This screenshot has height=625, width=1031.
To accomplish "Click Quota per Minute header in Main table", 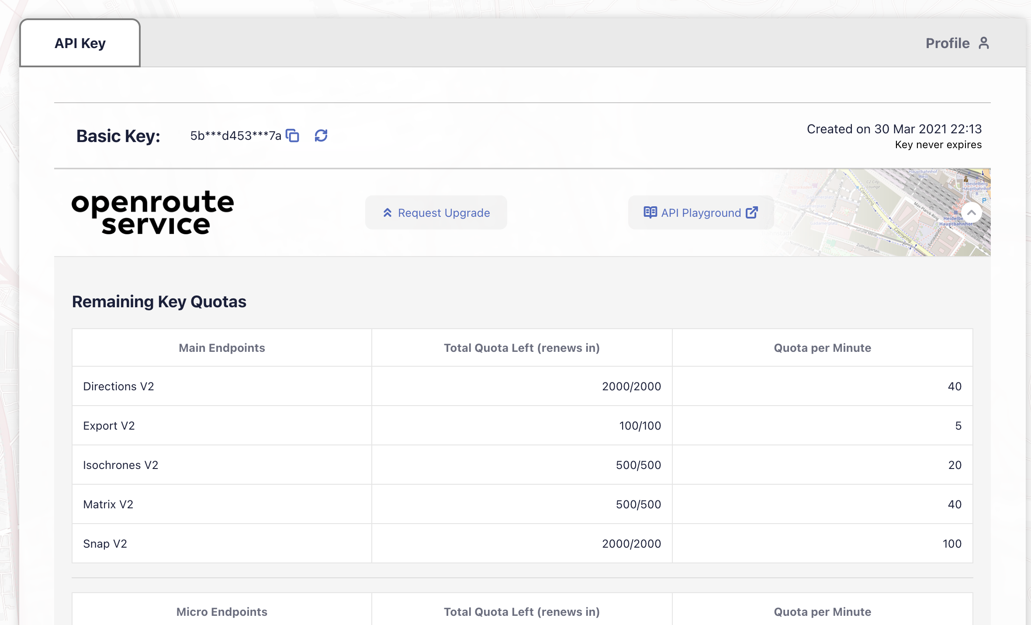I will [823, 347].
